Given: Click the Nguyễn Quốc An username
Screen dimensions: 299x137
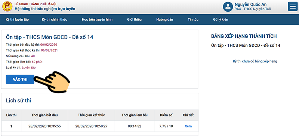Looking at the screenshot, I should [250, 4].
